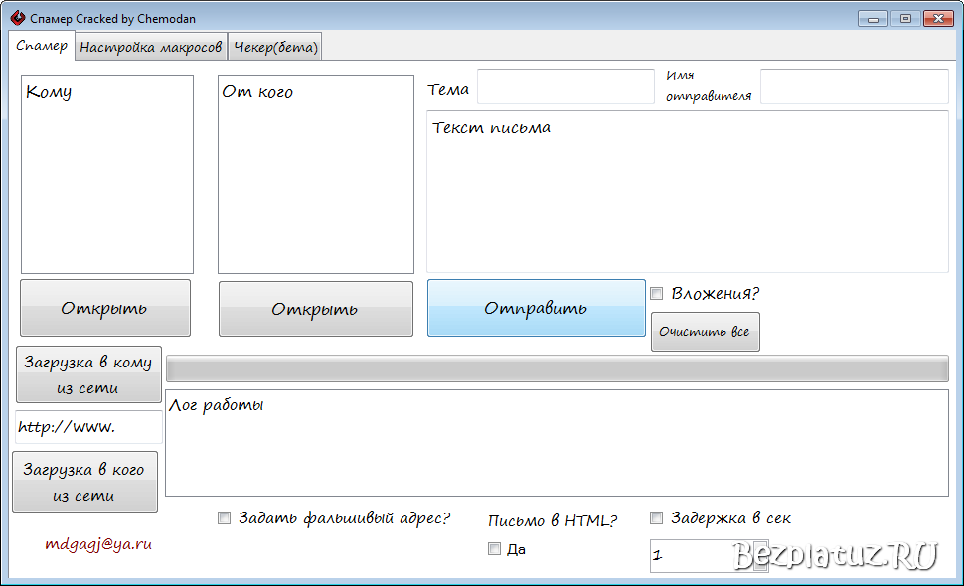Select the delay value field showing 1
Screen dimensions: 964x586
[x=701, y=557]
